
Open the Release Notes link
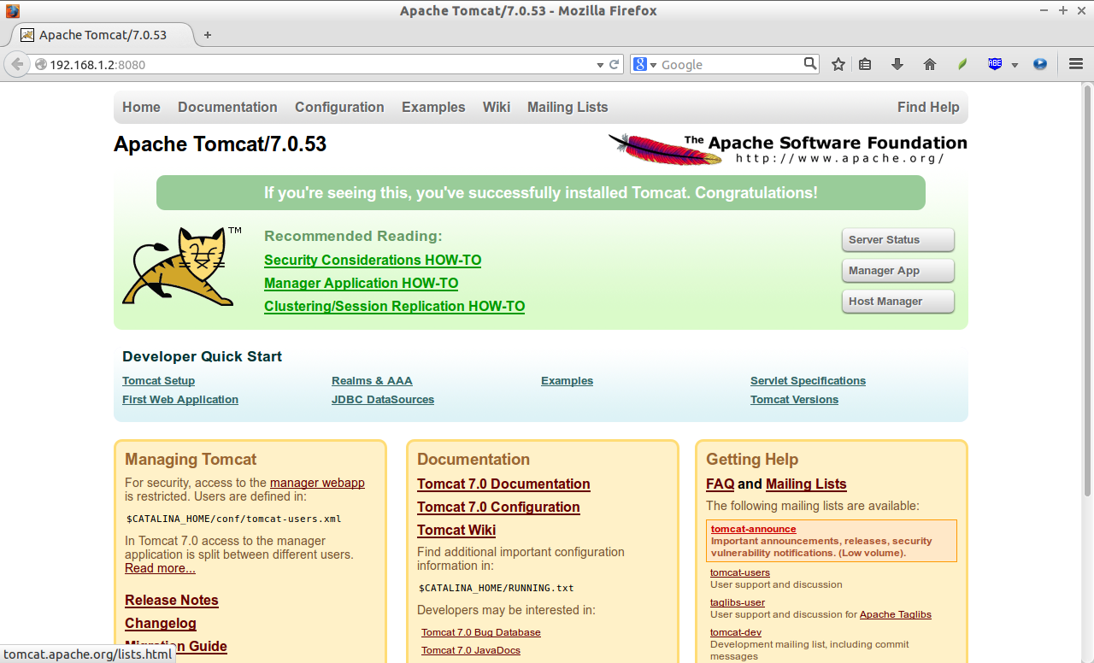(172, 600)
